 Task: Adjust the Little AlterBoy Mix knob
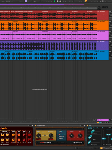point(80,135)
